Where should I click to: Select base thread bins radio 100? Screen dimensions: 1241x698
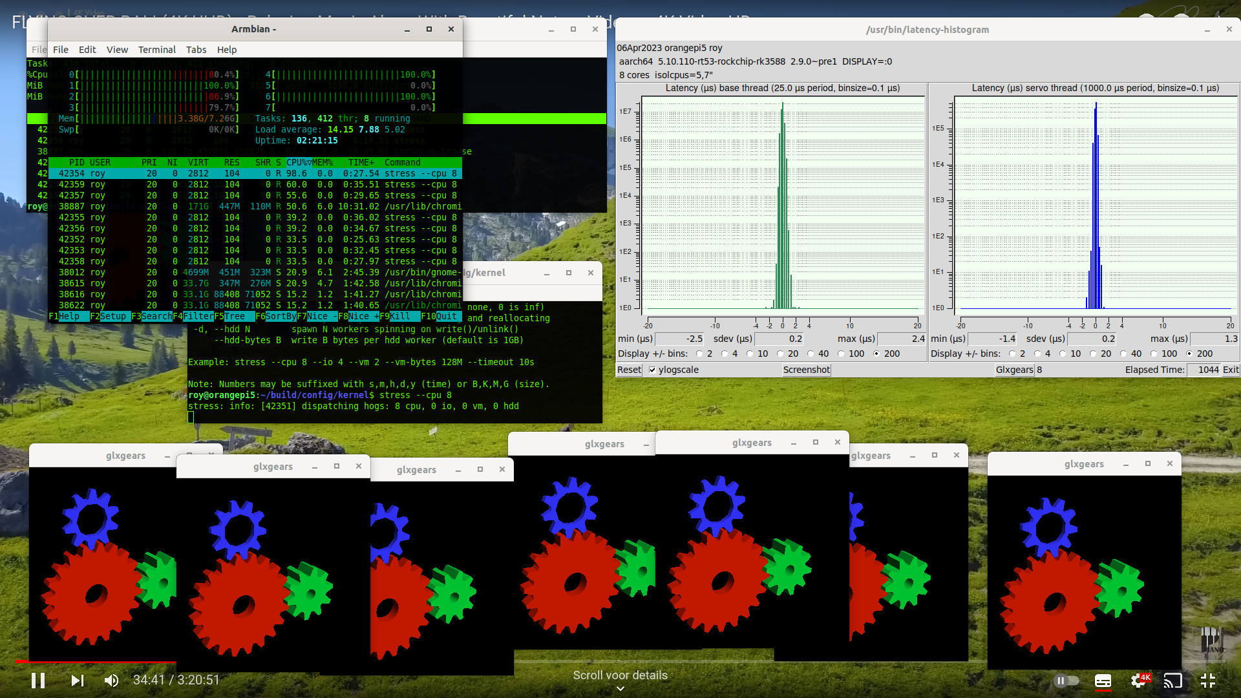click(x=841, y=354)
